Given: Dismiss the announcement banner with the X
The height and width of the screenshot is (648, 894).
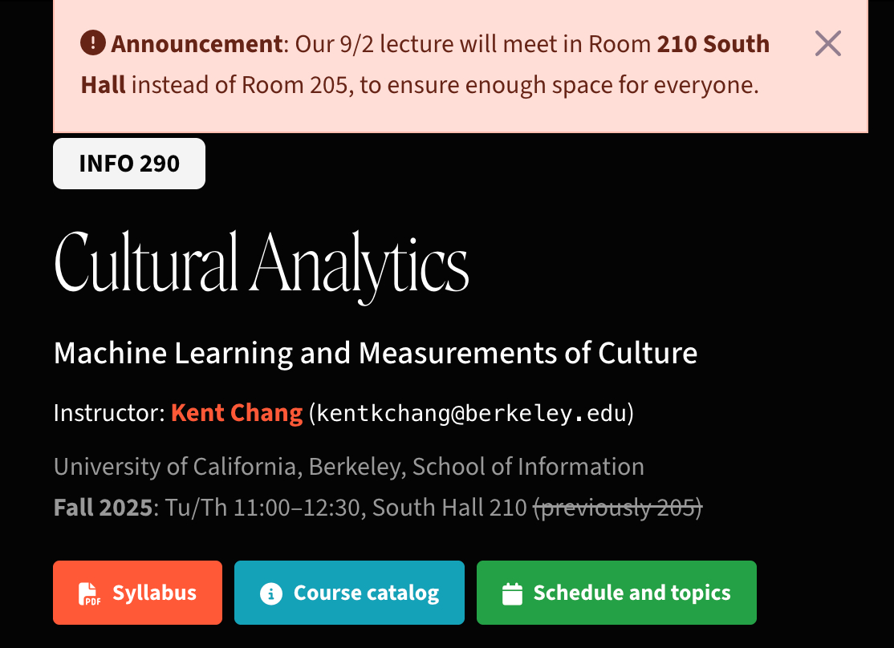Looking at the screenshot, I should coord(827,44).
